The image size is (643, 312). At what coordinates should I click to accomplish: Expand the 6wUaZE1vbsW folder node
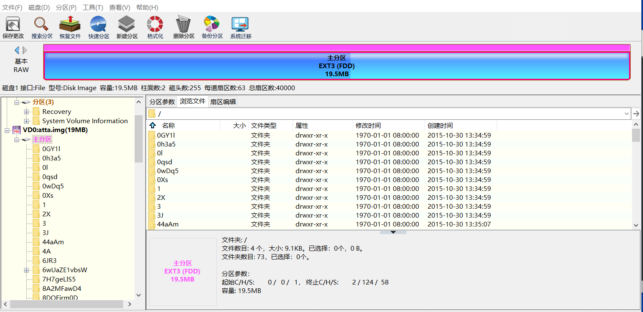26,270
